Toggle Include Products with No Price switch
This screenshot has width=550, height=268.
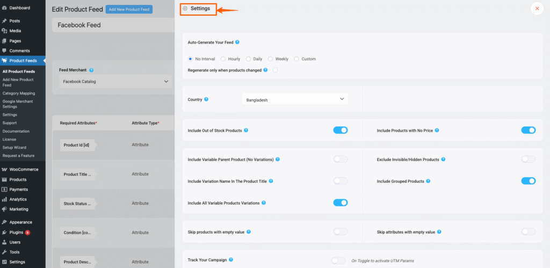click(x=529, y=130)
